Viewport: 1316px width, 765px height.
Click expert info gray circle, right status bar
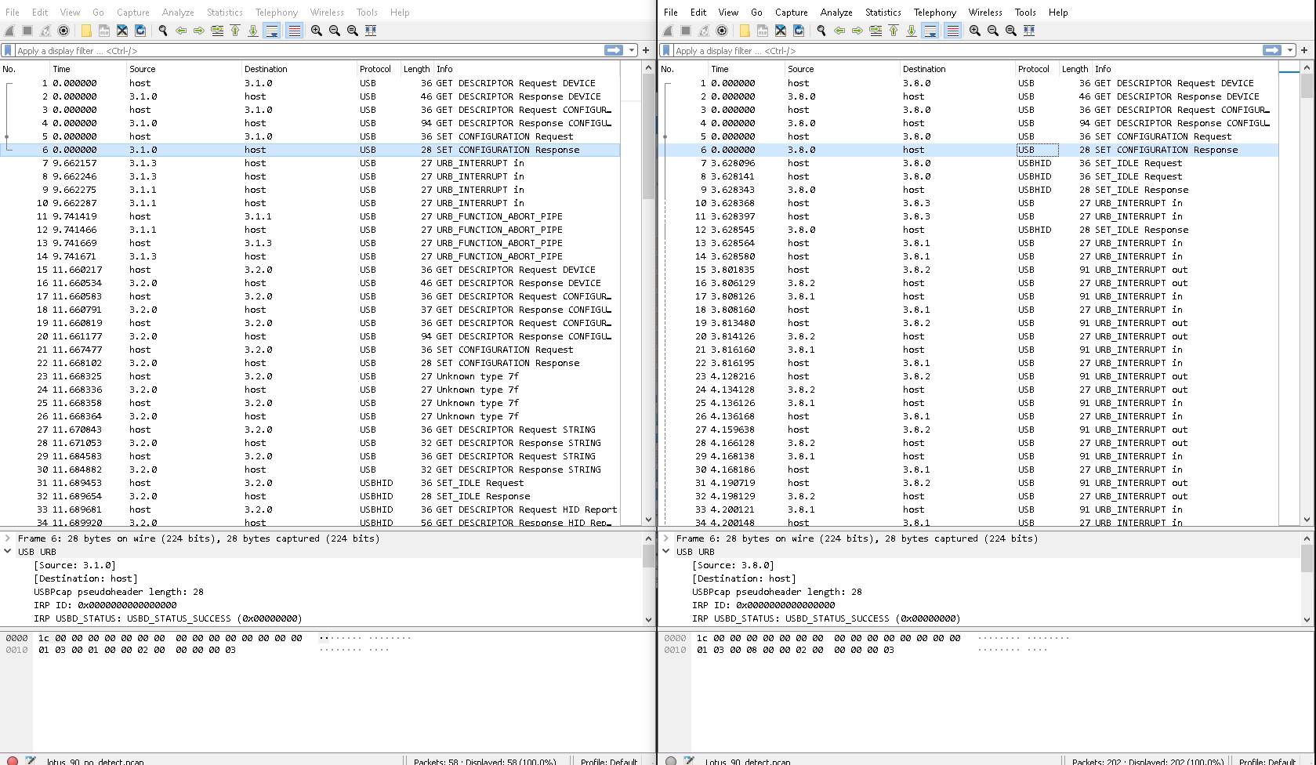coord(671,760)
